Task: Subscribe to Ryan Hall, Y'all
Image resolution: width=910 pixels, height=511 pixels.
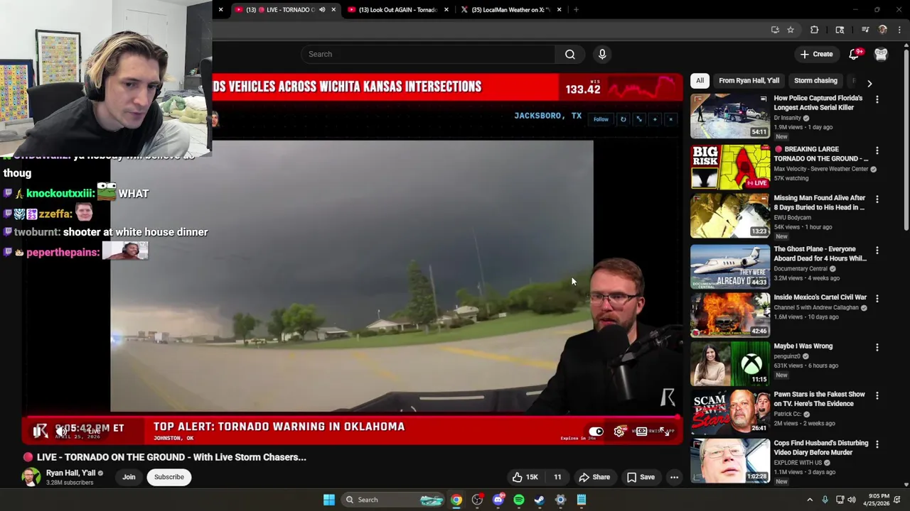Action: tap(169, 477)
